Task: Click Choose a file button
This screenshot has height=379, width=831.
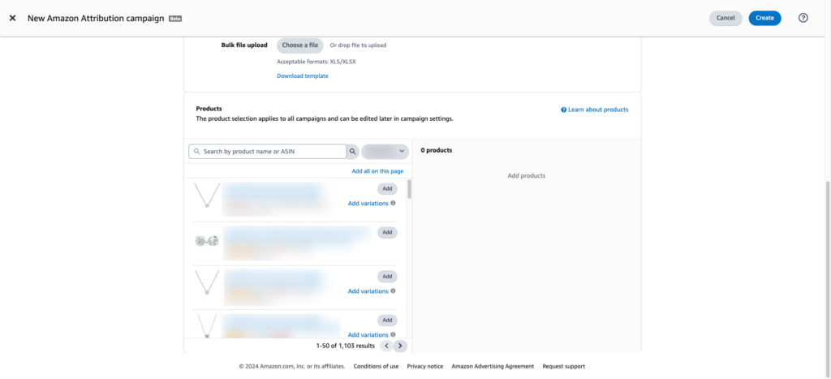Action: [x=300, y=45]
